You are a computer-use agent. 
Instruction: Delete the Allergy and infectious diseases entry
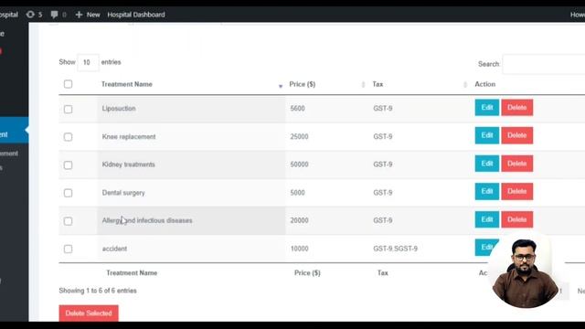517,219
